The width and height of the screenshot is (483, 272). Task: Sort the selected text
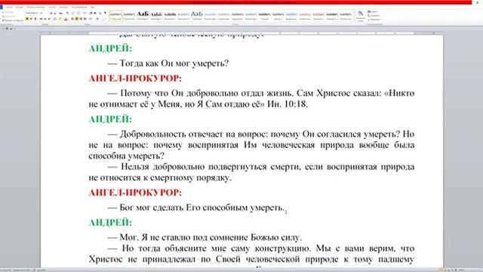[x=100, y=13]
